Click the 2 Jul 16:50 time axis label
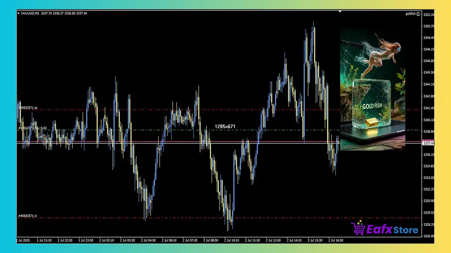Image resolution: width=451 pixels, height=253 pixels. tap(335, 240)
